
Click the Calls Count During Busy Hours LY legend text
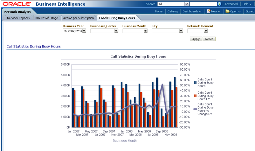click(205, 96)
